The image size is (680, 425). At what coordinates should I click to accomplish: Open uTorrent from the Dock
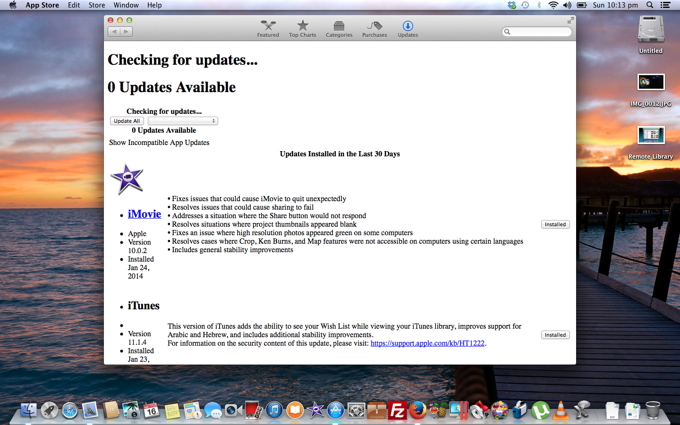(540, 410)
